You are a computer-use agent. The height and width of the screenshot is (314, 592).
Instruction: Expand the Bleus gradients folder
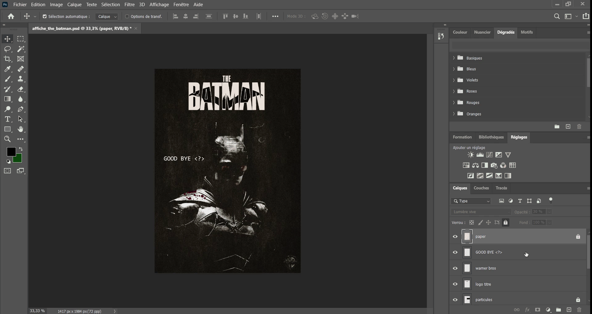tap(453, 69)
